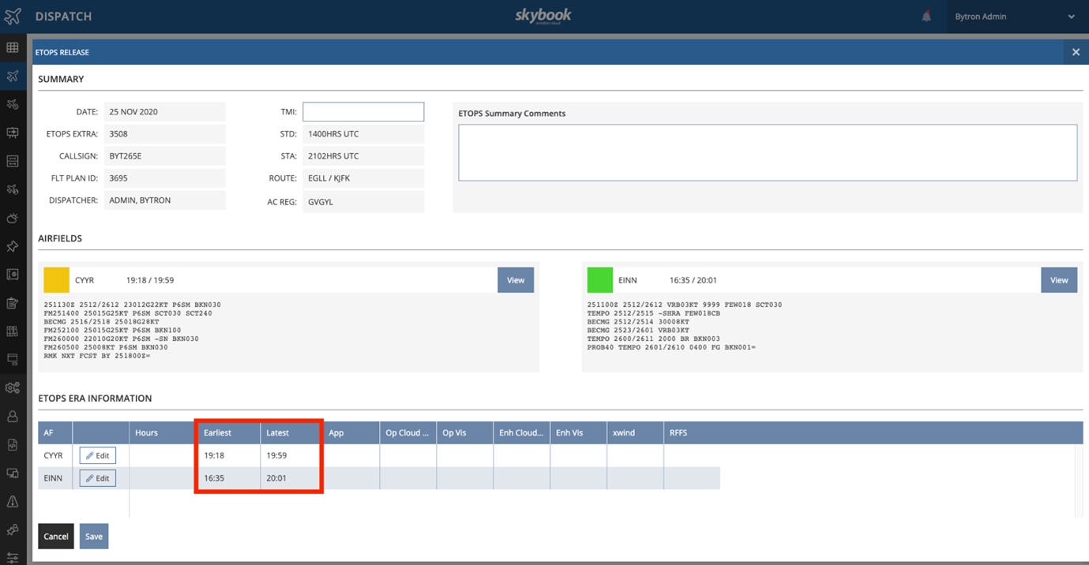
Task: Click the Enh Vis column header
Action: (578, 432)
